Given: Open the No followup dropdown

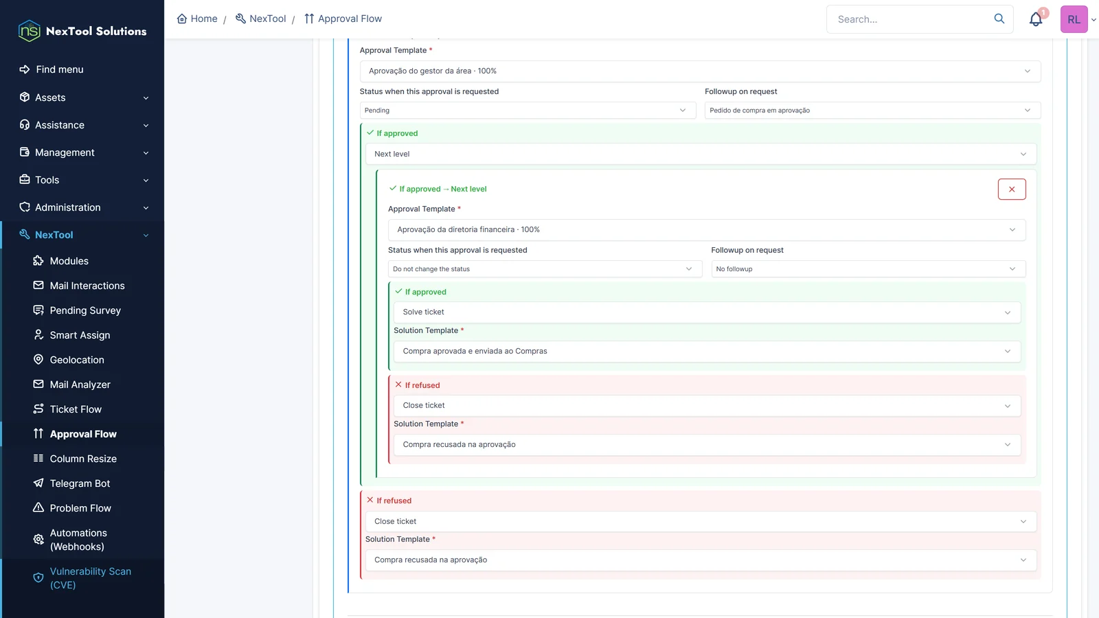Looking at the screenshot, I should [x=868, y=269].
